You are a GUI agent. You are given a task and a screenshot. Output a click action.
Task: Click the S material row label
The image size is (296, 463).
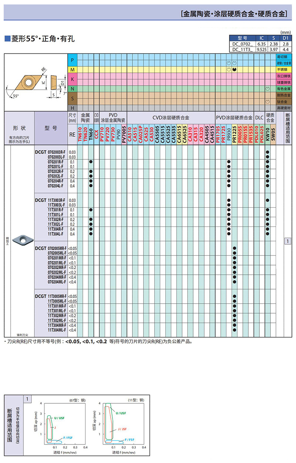73,98
